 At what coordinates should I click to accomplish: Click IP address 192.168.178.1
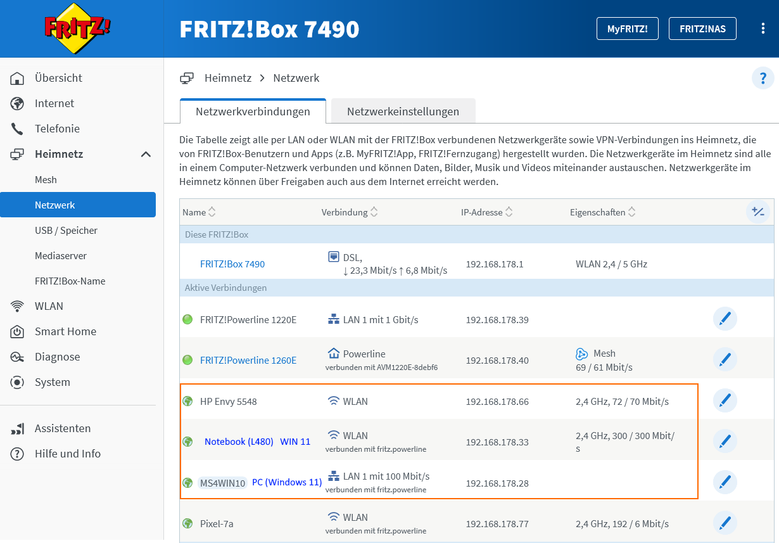pos(495,264)
